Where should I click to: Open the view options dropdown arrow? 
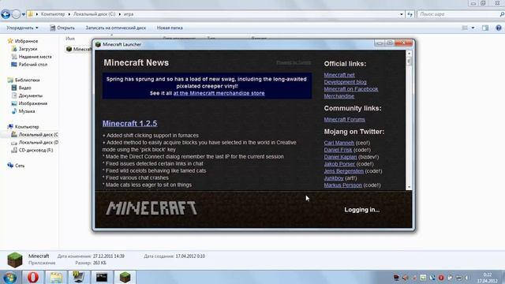[473, 28]
